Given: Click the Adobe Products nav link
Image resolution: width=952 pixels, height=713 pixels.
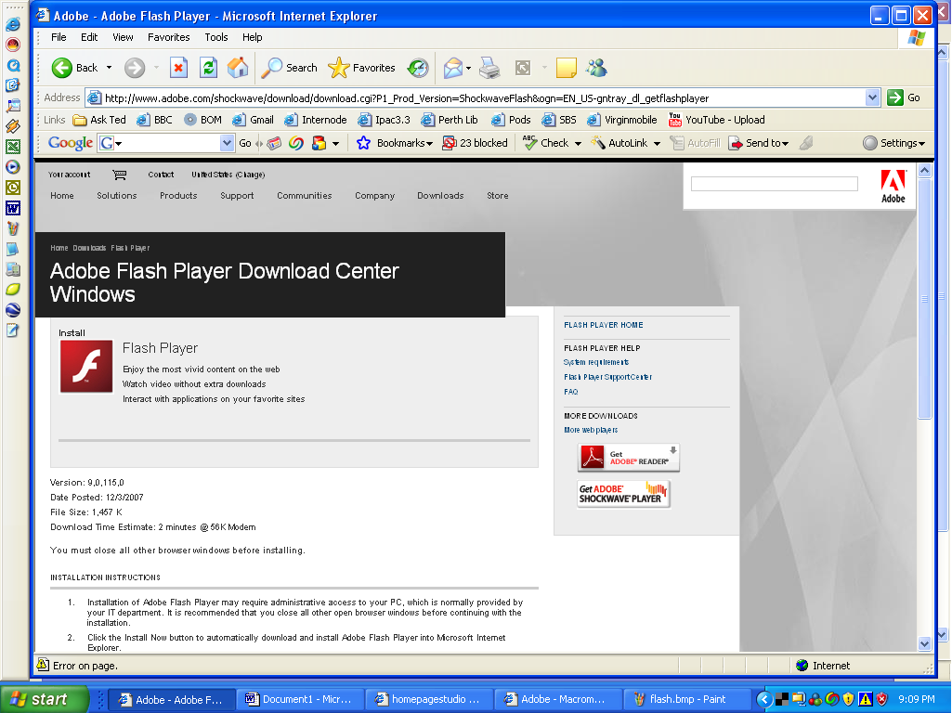Looking at the screenshot, I should point(178,195).
